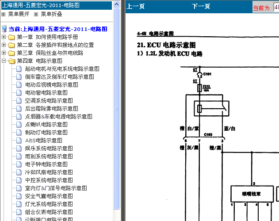Open 中控系统电路示意图
The image size is (279, 221).
pyautogui.click(x=49, y=180)
